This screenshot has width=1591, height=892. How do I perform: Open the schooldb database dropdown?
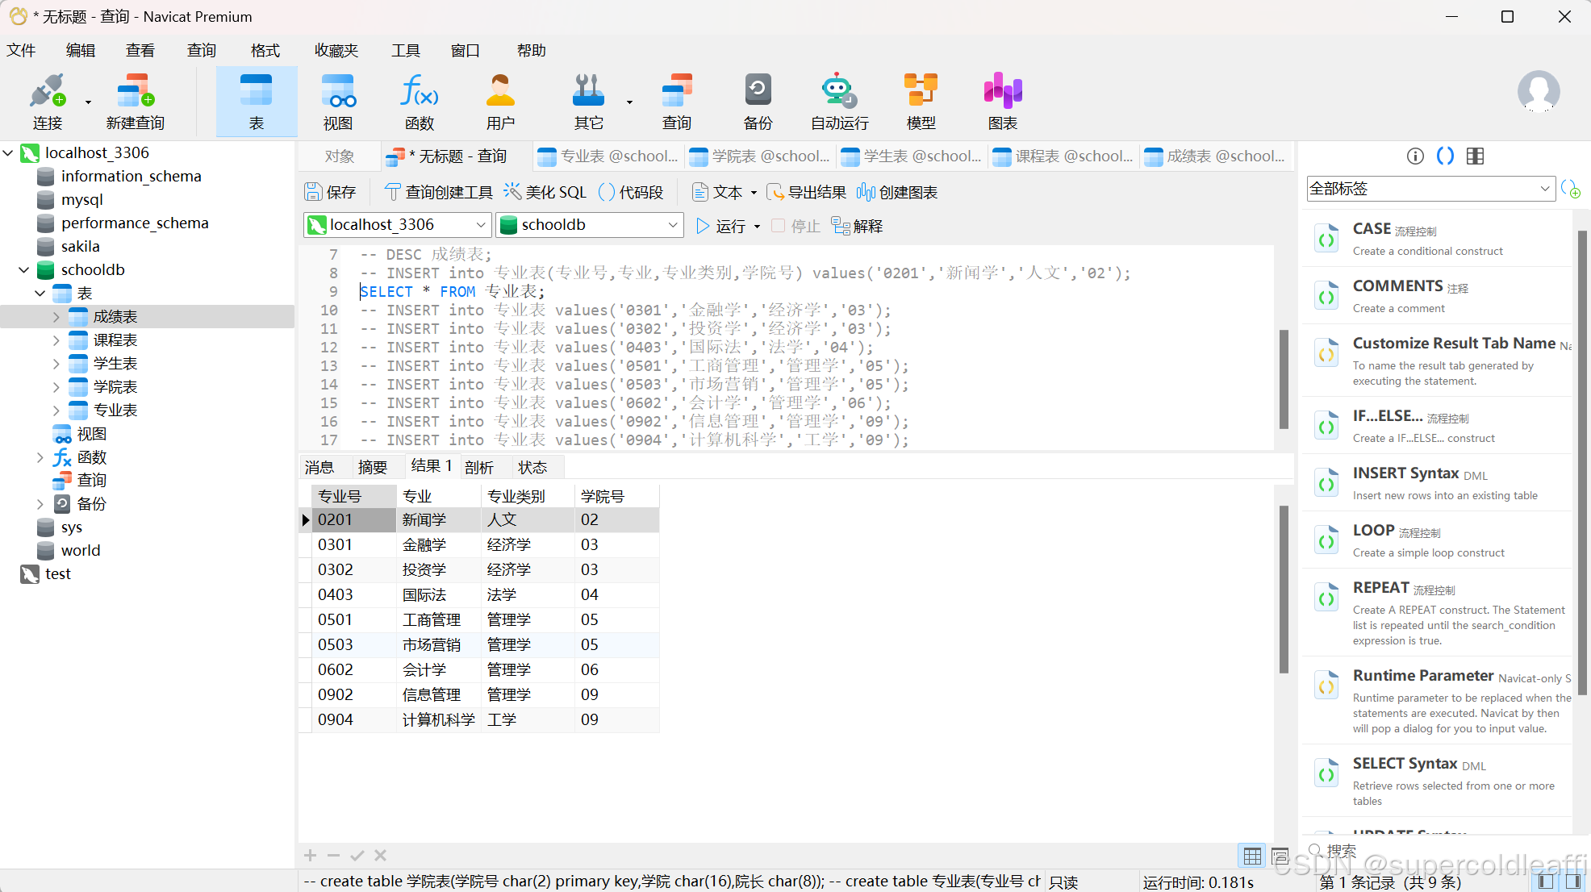tap(590, 225)
